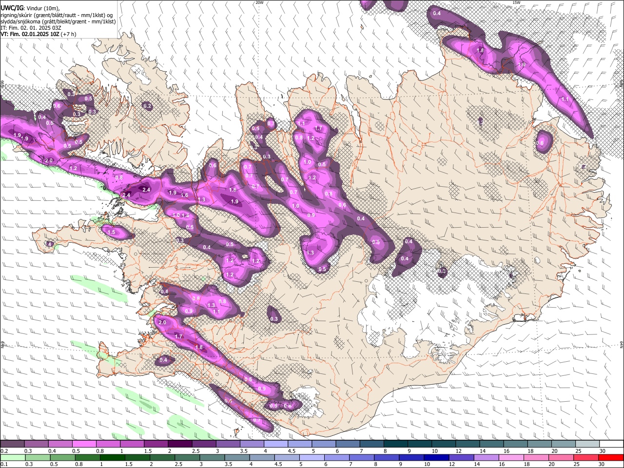Click the 'slydda/snjókoma (grátt/bleikt/grænt - mm/1klst)' line
The width and height of the screenshot is (624, 468).
coord(58,21)
